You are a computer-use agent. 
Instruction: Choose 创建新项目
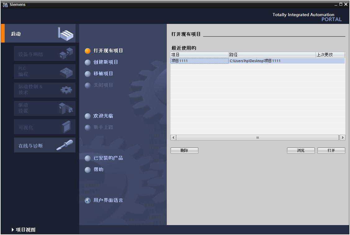click(106, 62)
